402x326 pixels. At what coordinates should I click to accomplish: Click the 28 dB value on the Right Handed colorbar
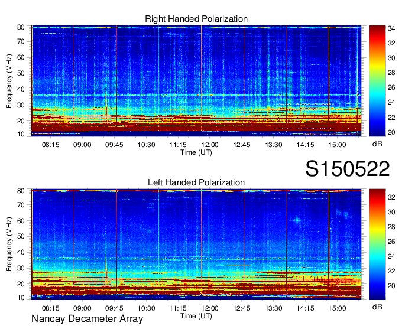pos(391,73)
